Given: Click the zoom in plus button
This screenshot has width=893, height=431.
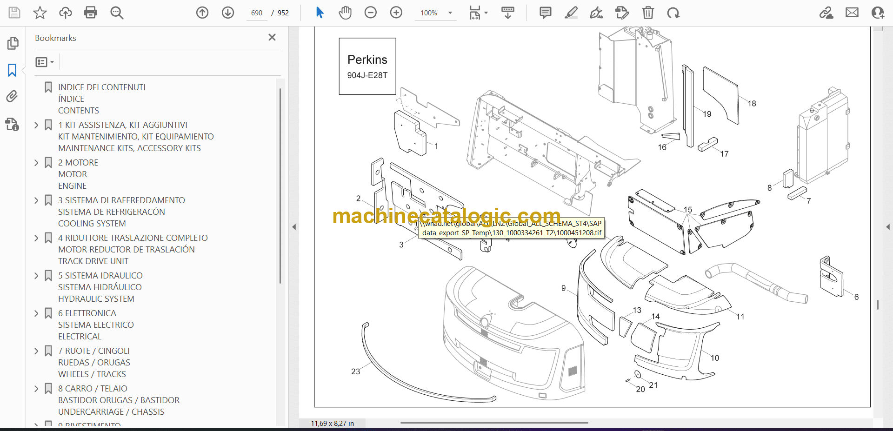Looking at the screenshot, I should 396,13.
